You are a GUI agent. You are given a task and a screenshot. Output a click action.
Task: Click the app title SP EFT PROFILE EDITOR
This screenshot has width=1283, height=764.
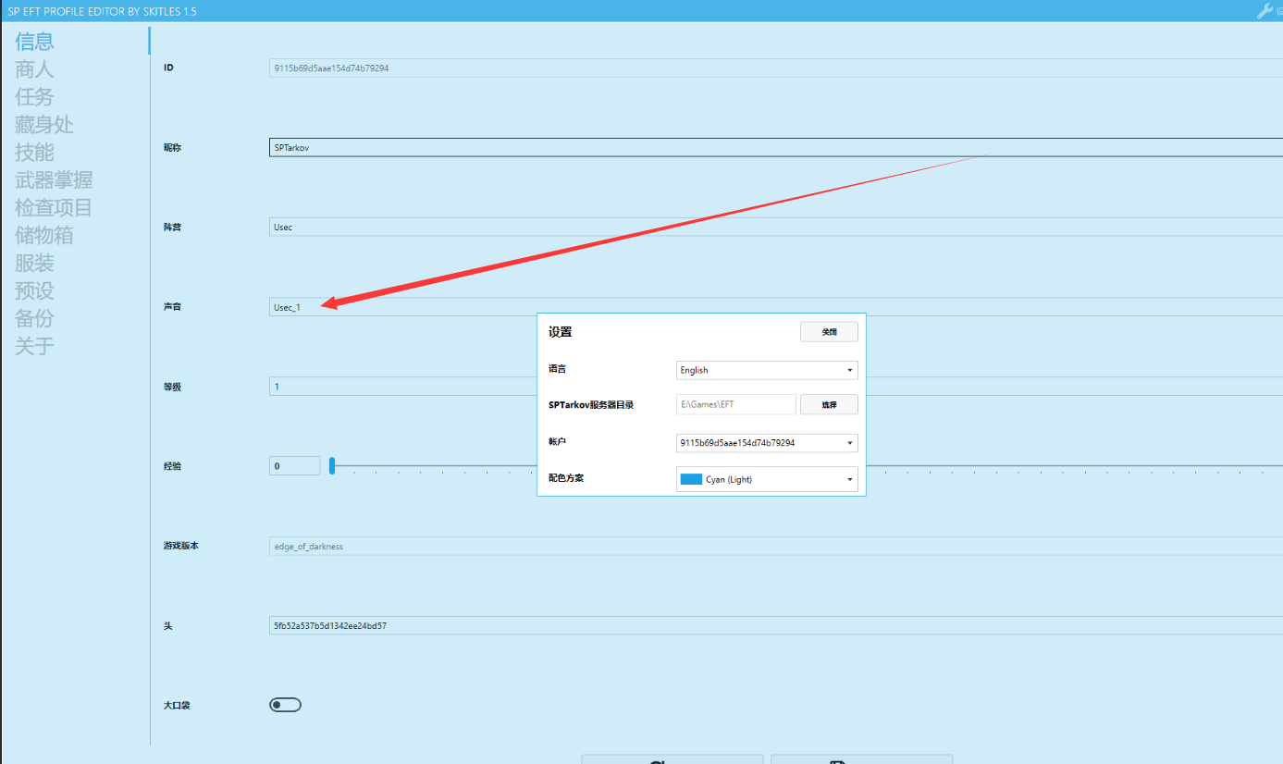[x=103, y=11]
